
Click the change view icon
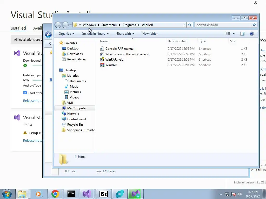(228, 34)
